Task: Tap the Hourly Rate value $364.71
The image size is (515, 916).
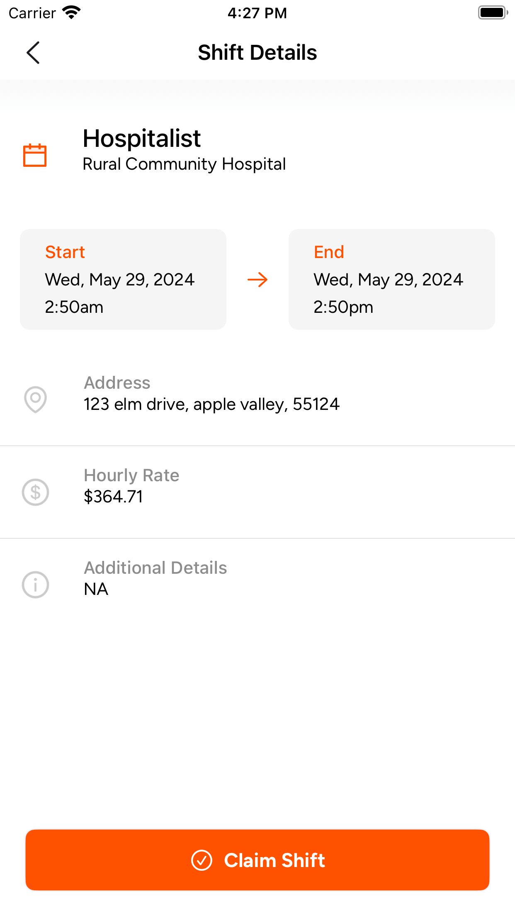Action: click(x=113, y=497)
